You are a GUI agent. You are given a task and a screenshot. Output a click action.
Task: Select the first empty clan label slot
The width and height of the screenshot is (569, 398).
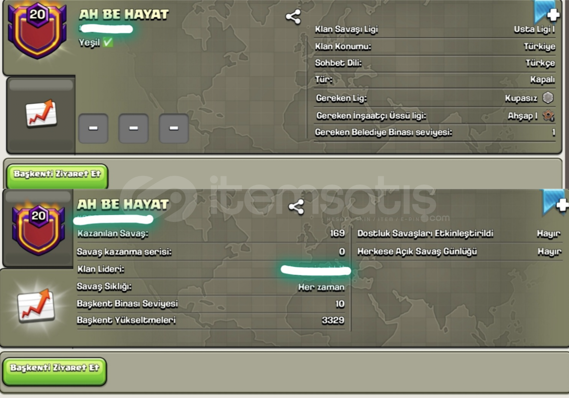93,128
